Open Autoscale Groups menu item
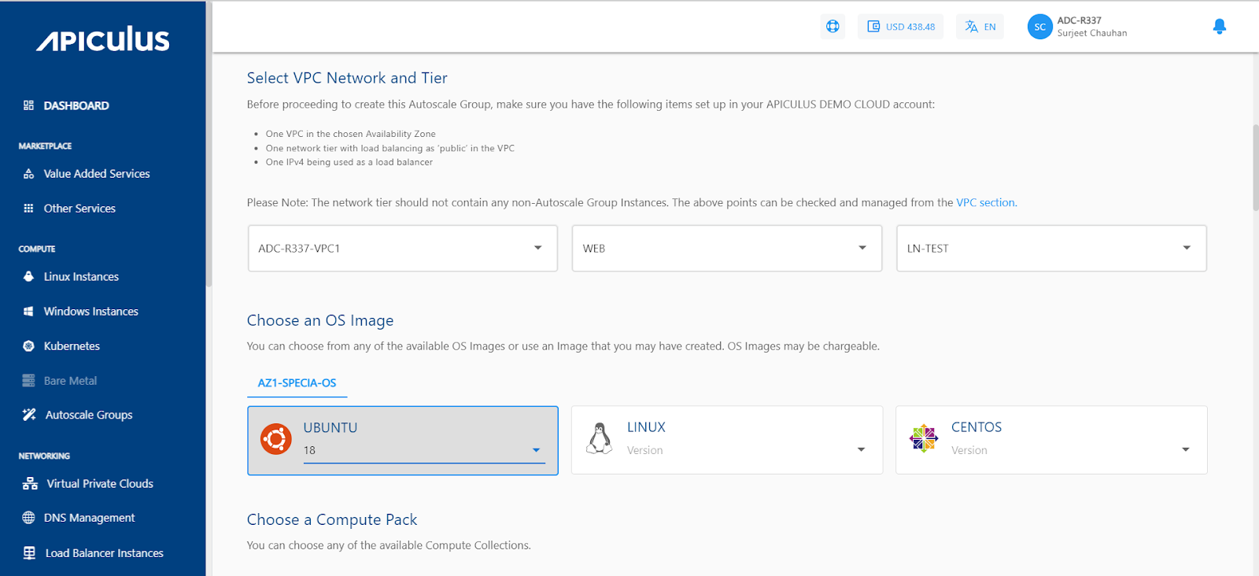The image size is (1259, 576). [89, 415]
